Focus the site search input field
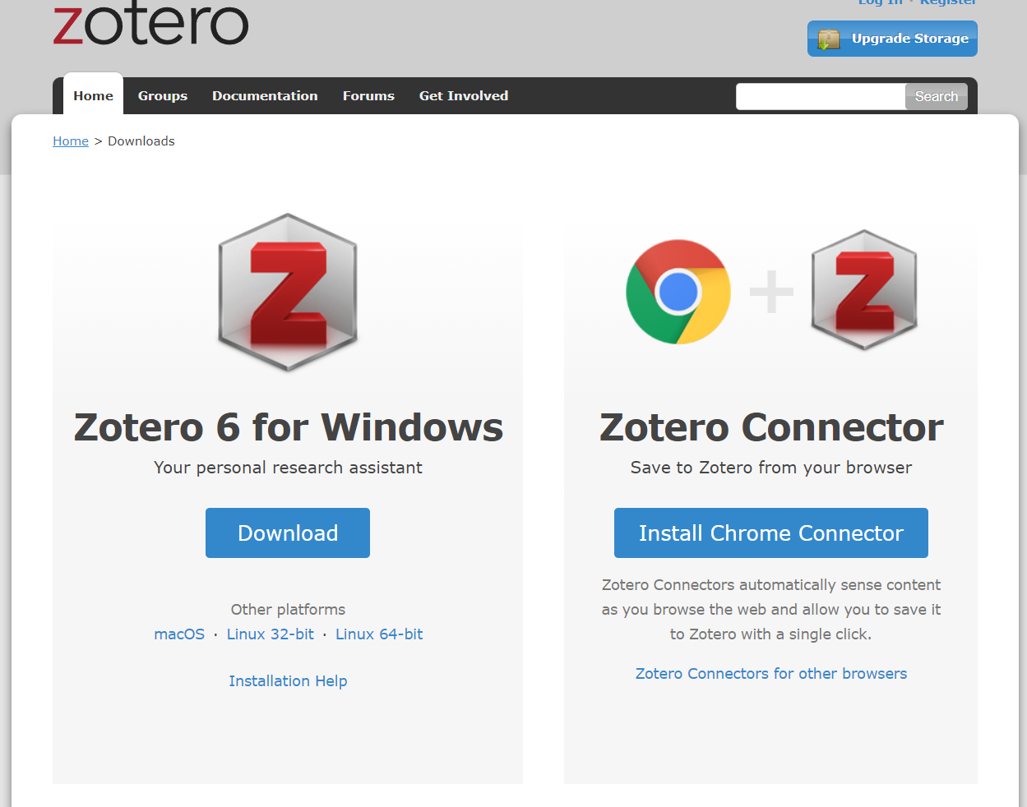Viewport: 1027px width, 807px height. (x=821, y=96)
